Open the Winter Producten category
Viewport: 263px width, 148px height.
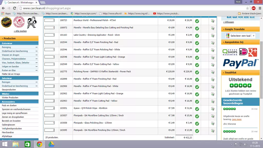click(x=10, y=97)
